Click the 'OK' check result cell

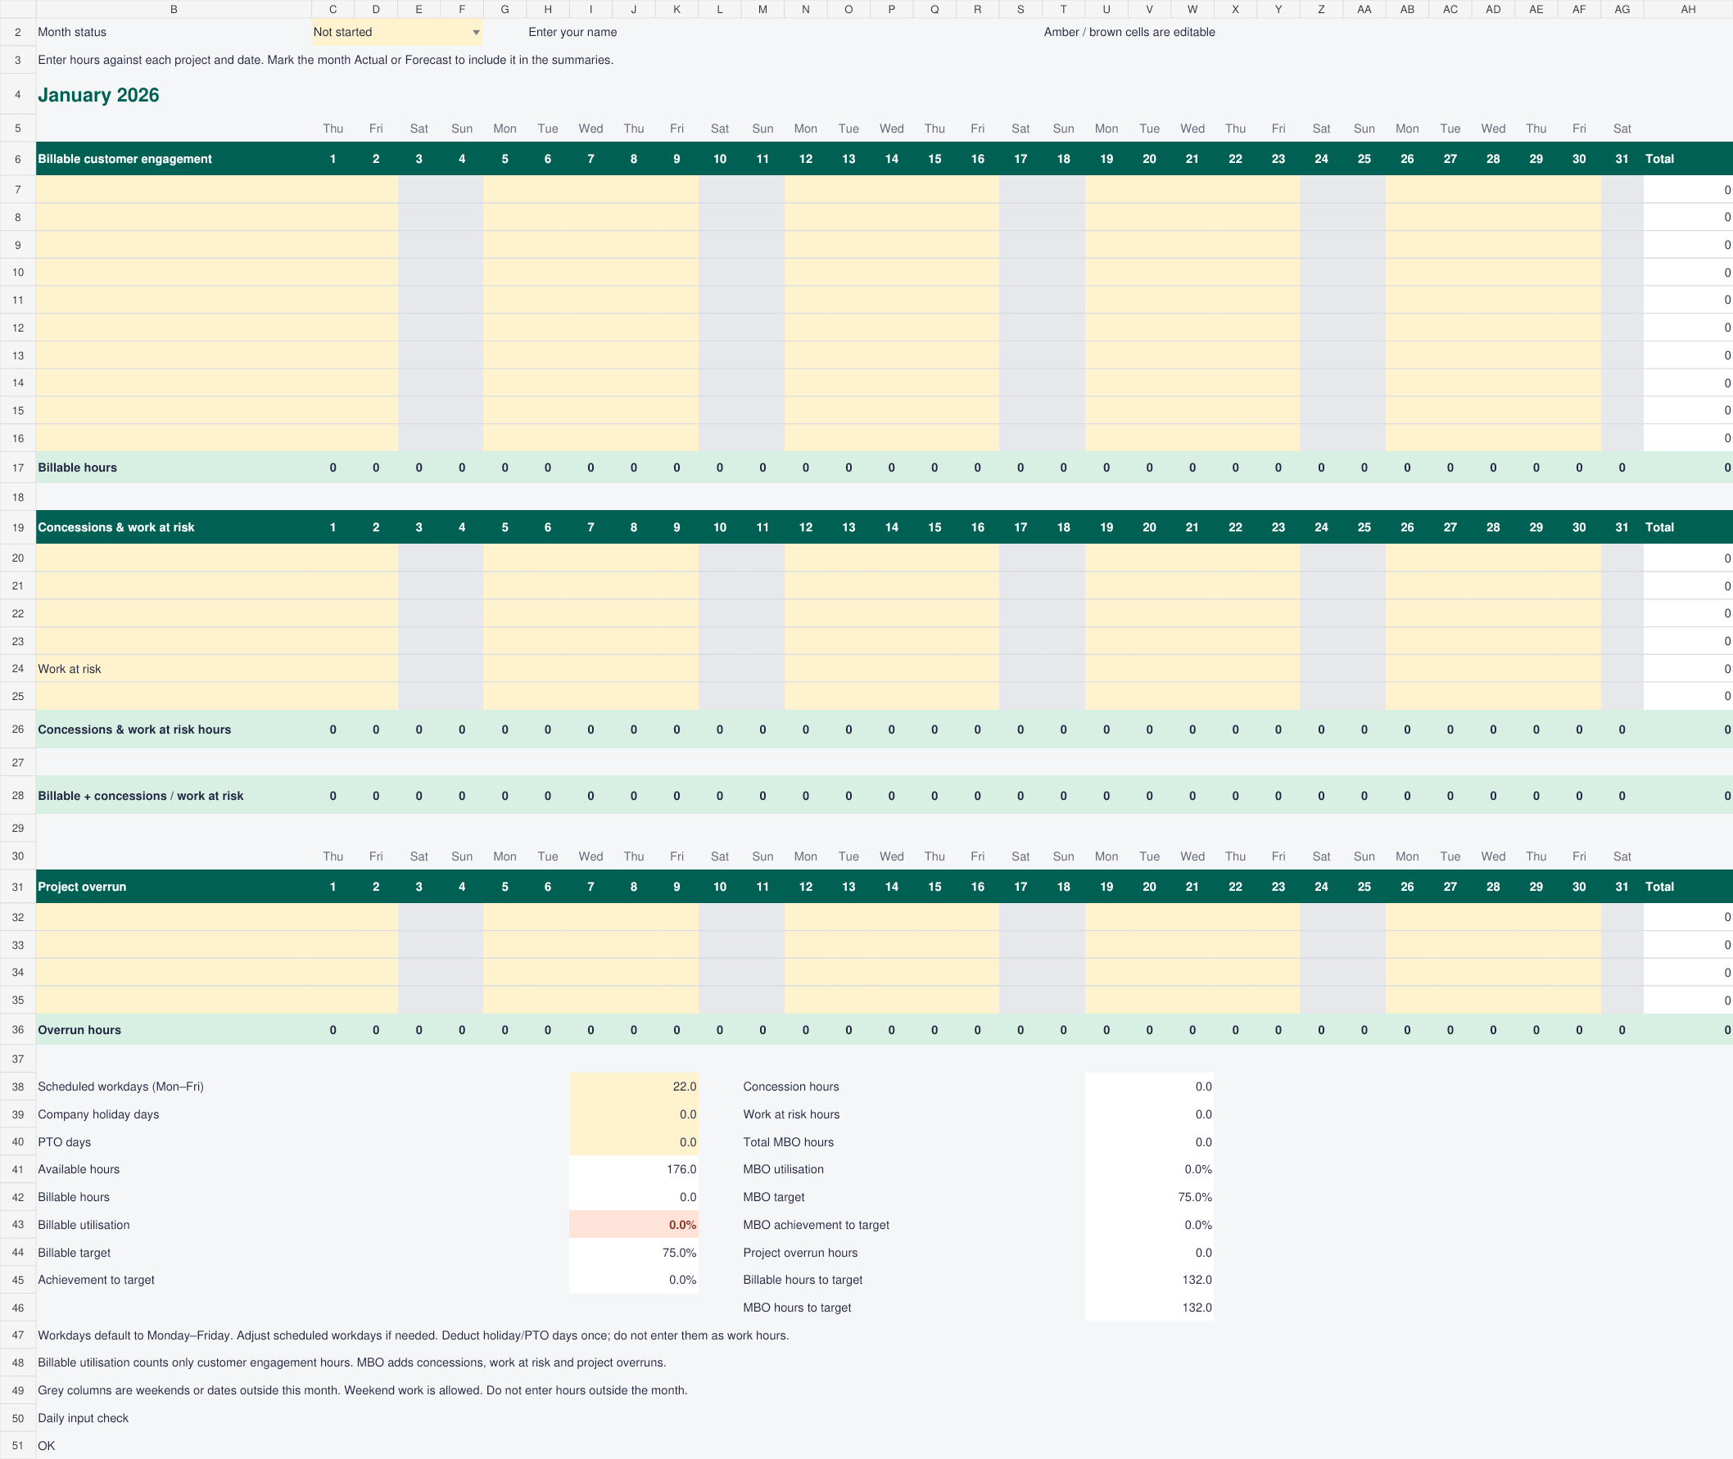pos(47,1446)
